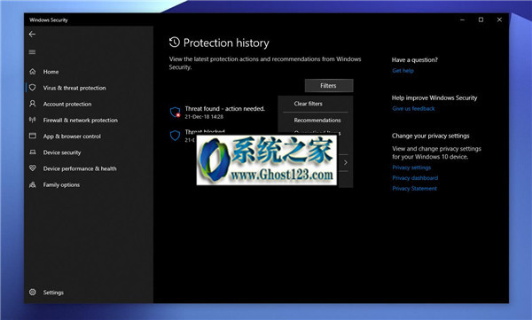The height and width of the screenshot is (320, 532).
Task: Click the Protection history clock icon
Action: 175,43
